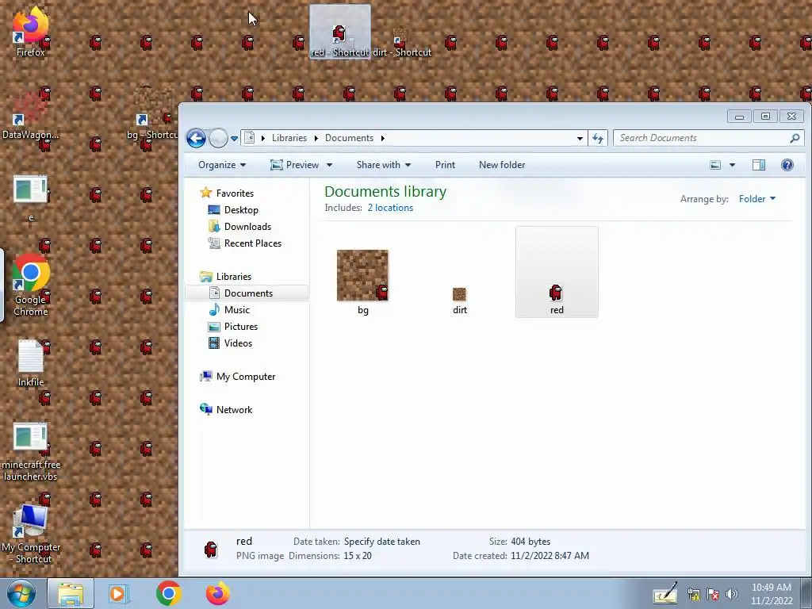This screenshot has height=609, width=812.
Task: Select the red - Shortcut desktop icon
Action: click(x=339, y=32)
